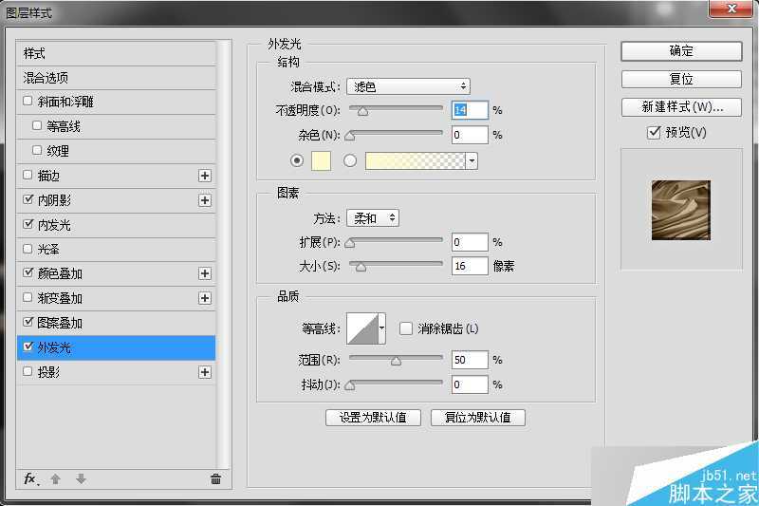Click the move effect down arrow
759x506 pixels.
[x=81, y=478]
